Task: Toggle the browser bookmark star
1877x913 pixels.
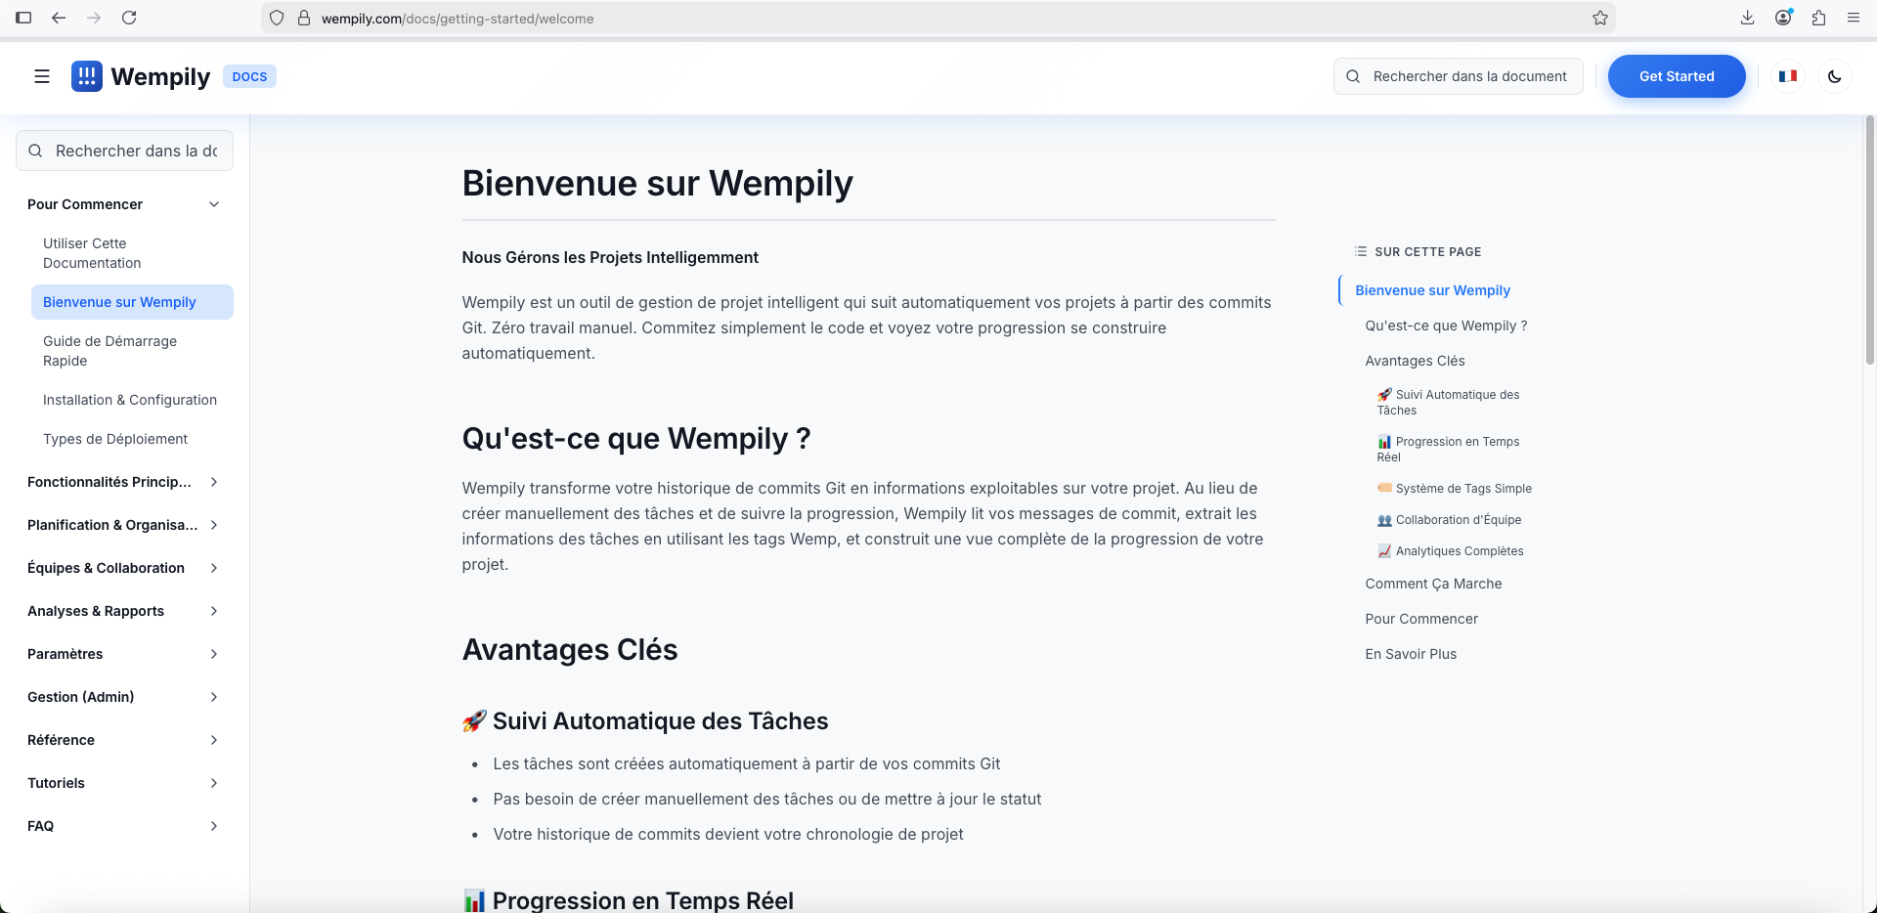Action: pos(1600,18)
